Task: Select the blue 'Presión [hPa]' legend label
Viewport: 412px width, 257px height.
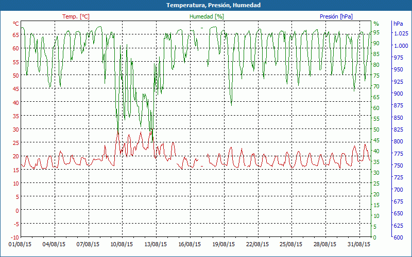Action: point(336,16)
